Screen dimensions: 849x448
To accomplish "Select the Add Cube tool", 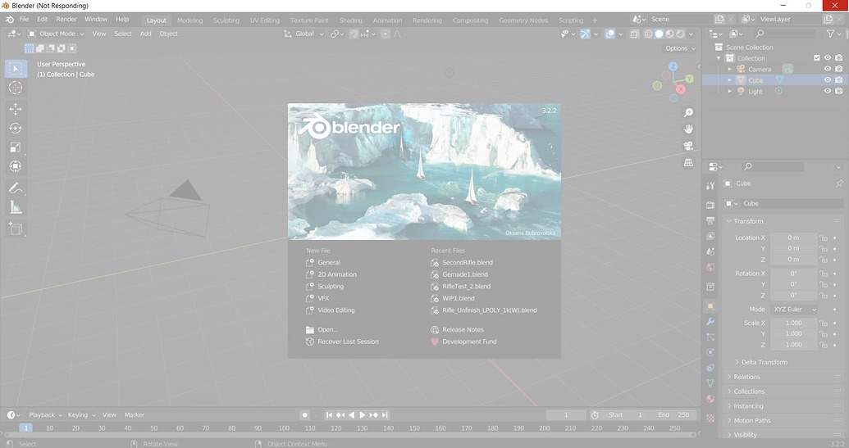I will (15, 229).
